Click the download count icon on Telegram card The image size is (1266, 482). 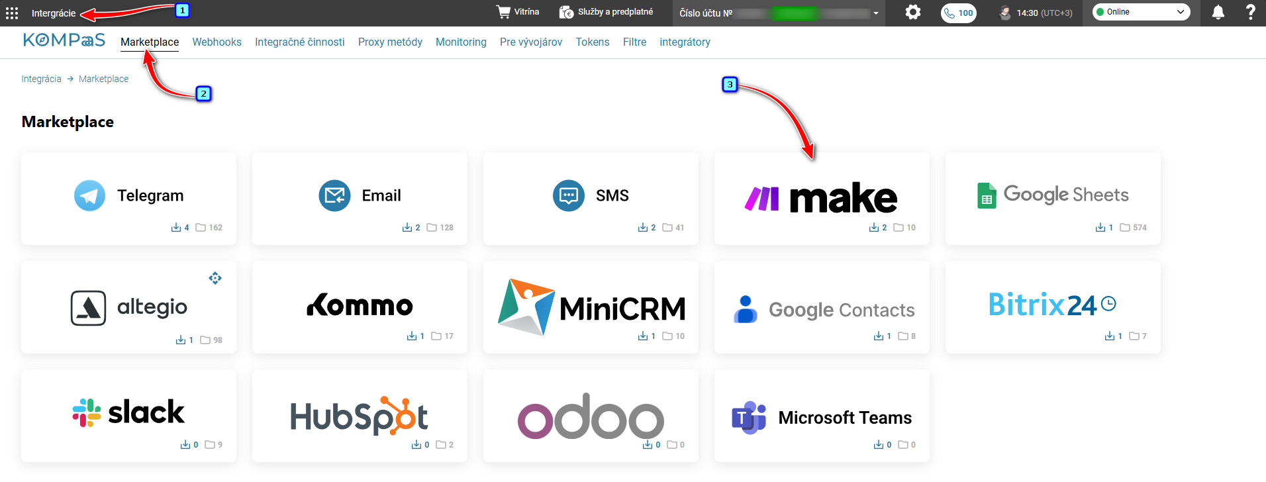point(176,227)
